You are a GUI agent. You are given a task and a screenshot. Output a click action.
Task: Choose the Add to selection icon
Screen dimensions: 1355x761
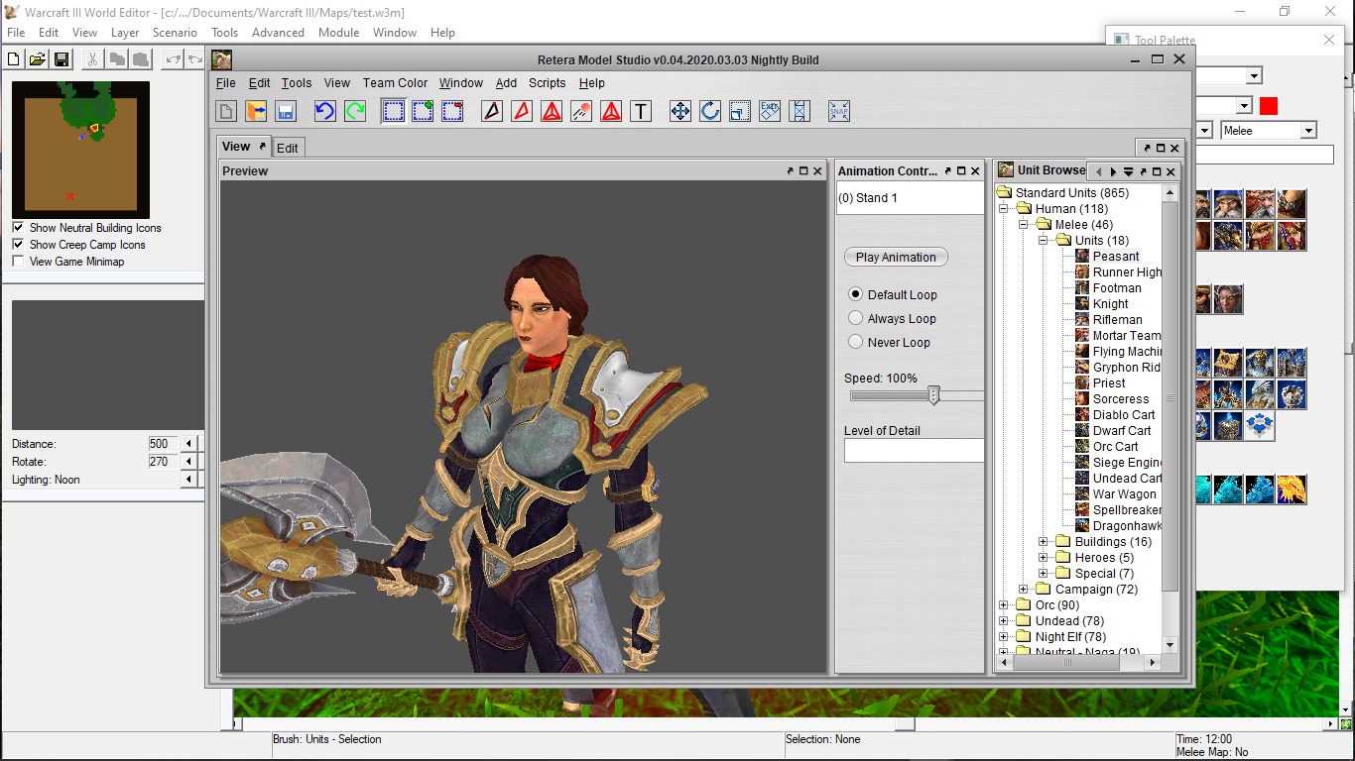click(424, 111)
